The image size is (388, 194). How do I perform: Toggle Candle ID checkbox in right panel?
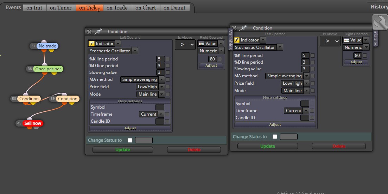point(312,118)
